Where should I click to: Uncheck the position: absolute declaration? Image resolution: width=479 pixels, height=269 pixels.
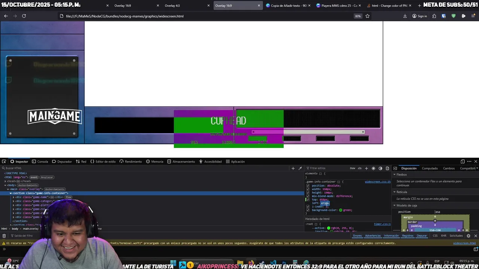[308, 186]
